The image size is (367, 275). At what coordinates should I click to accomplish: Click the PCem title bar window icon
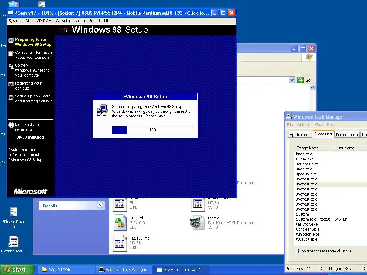coord(10,13)
